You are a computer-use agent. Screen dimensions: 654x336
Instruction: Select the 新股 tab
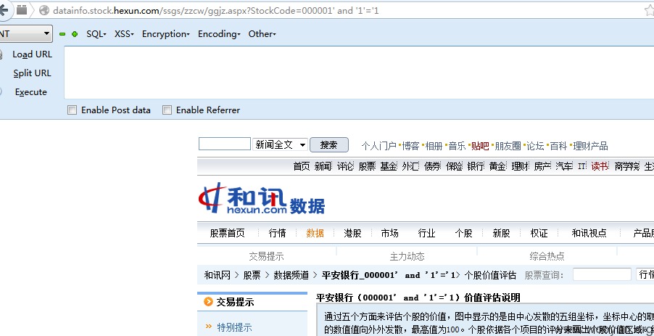tap(501, 233)
